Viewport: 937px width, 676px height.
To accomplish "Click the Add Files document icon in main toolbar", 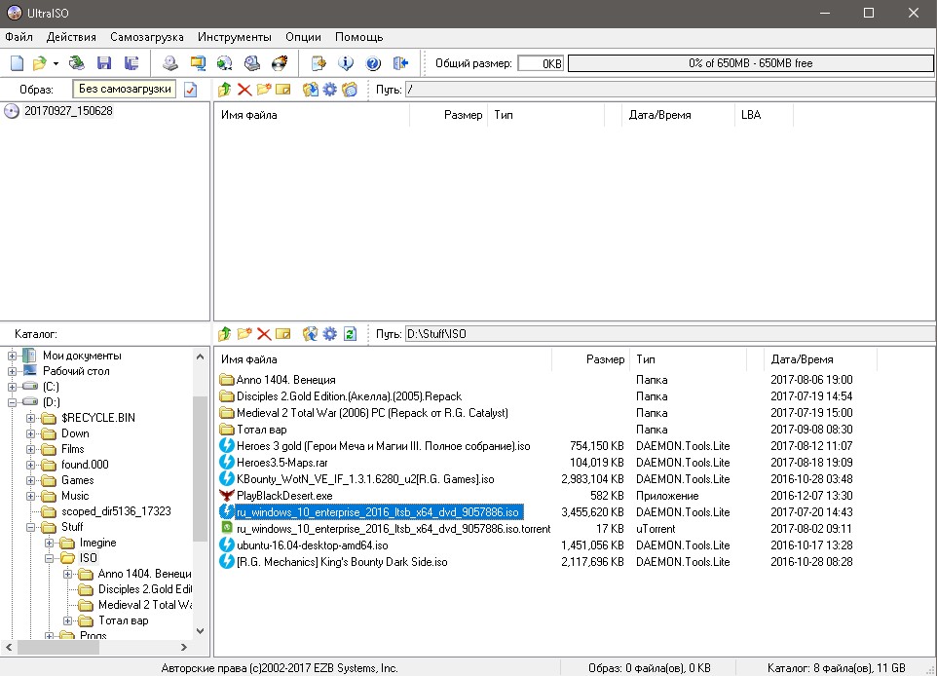I will pyautogui.click(x=319, y=62).
